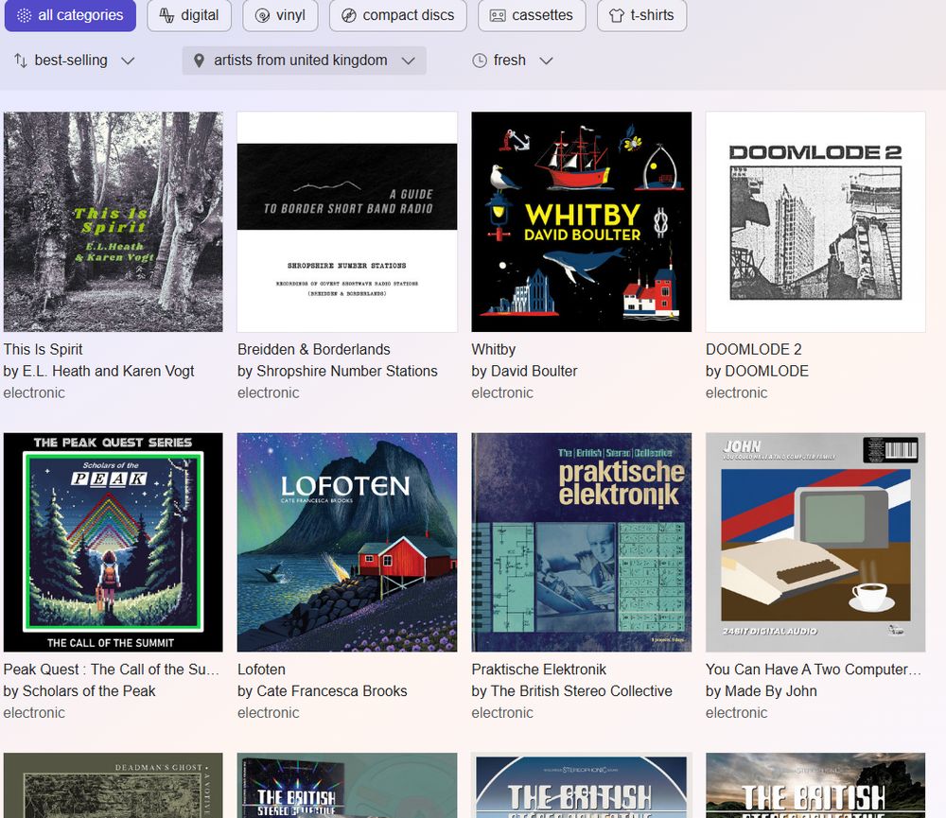
Task: Filter by compact discs
Action: [x=397, y=15]
